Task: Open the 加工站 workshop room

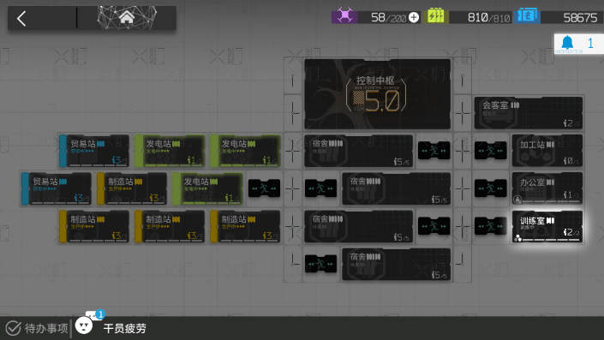Action: tap(547, 151)
